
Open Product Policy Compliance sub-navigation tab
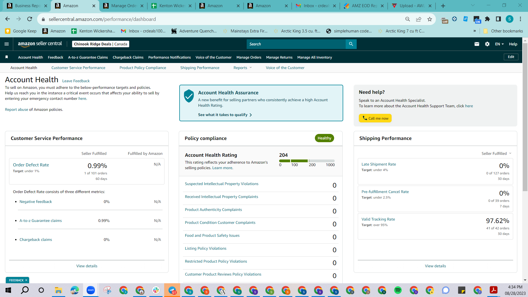point(143,68)
